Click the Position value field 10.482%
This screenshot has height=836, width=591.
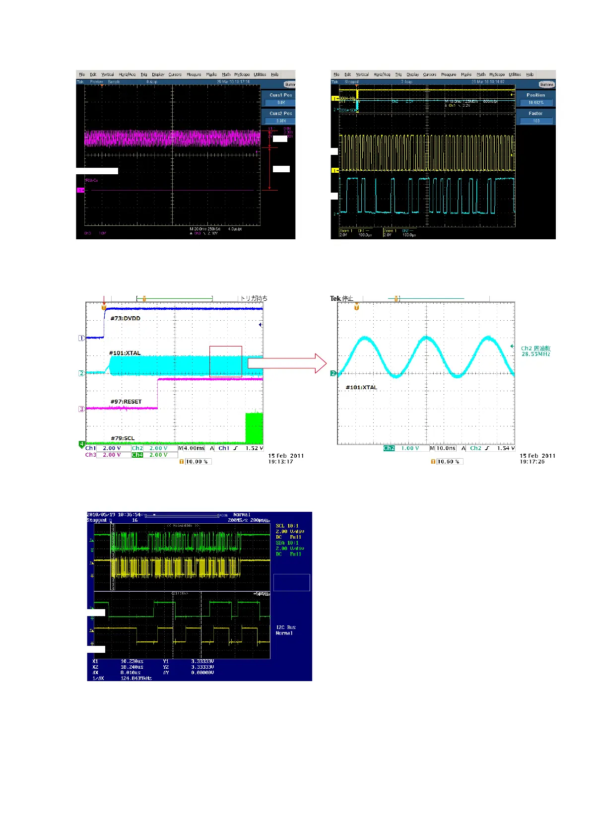[x=536, y=103]
